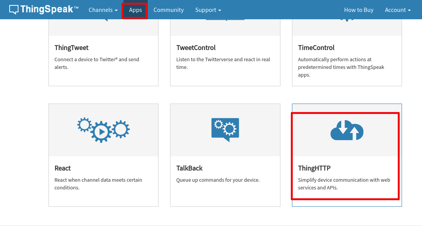Open the ThingHTTP cloud arrows icon
The height and width of the screenshot is (226, 422).
pyautogui.click(x=347, y=130)
